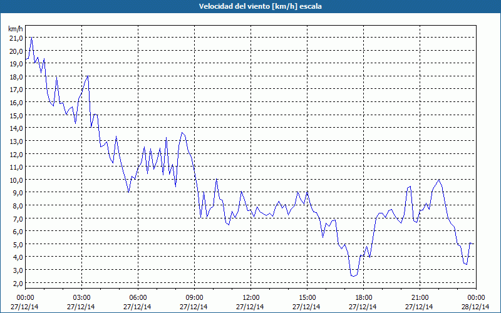Image resolution: width=501 pixels, height=313 pixels.
Task: Select the 12,0 y-axis value
Action: (x=17, y=154)
